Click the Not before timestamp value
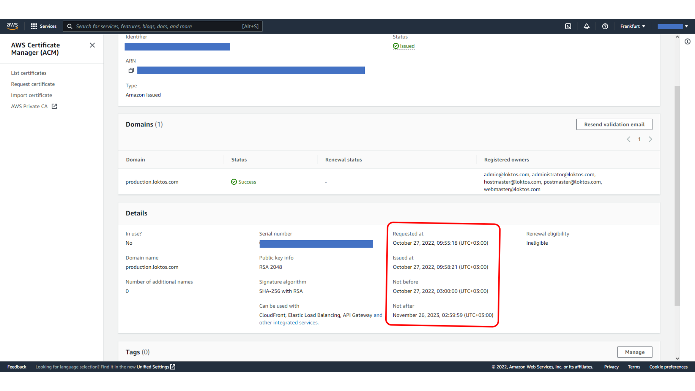The width and height of the screenshot is (695, 391). click(440, 291)
